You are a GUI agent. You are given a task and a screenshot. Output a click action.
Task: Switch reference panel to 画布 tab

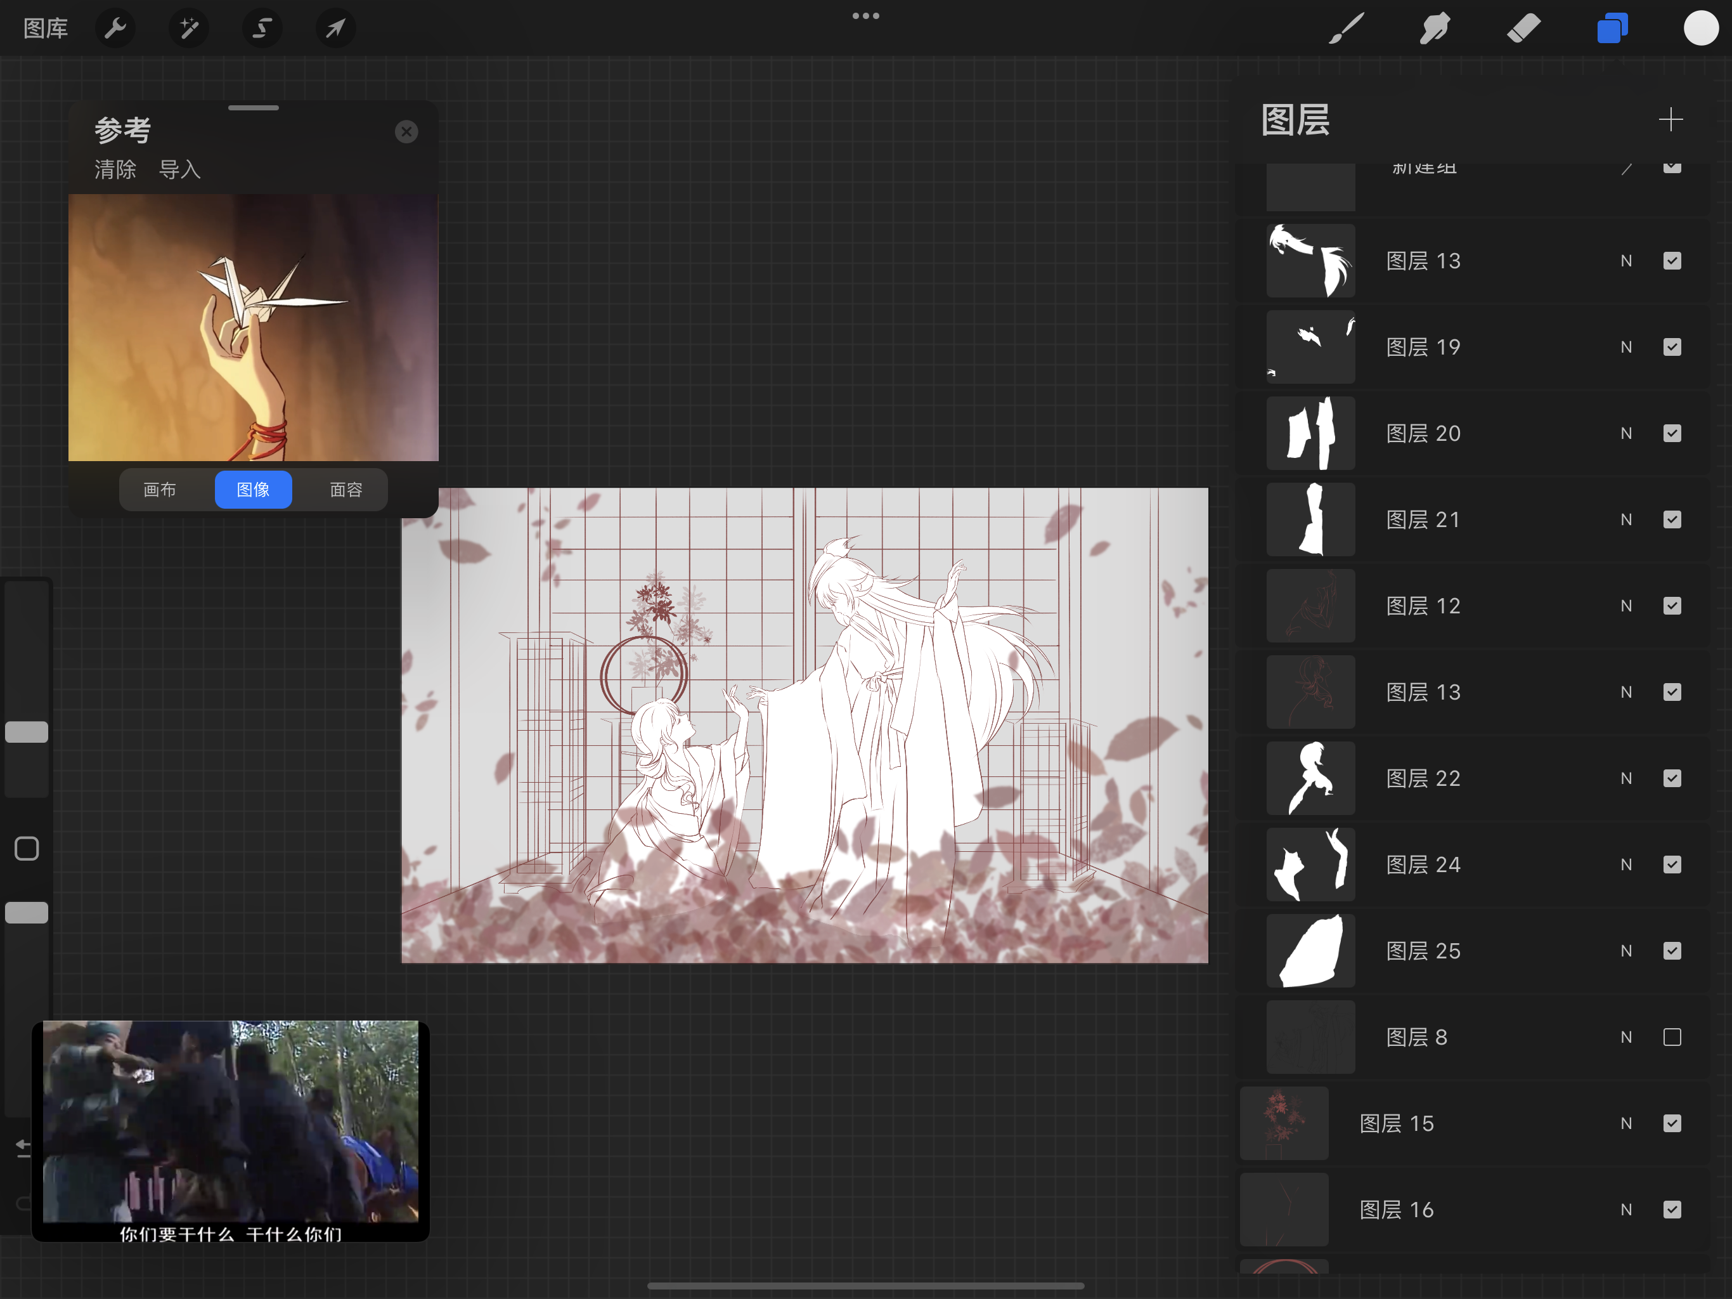160,490
